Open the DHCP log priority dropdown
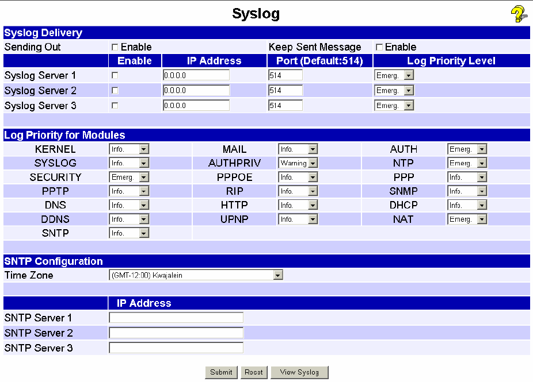The width and height of the screenshot is (533, 382). [x=467, y=205]
